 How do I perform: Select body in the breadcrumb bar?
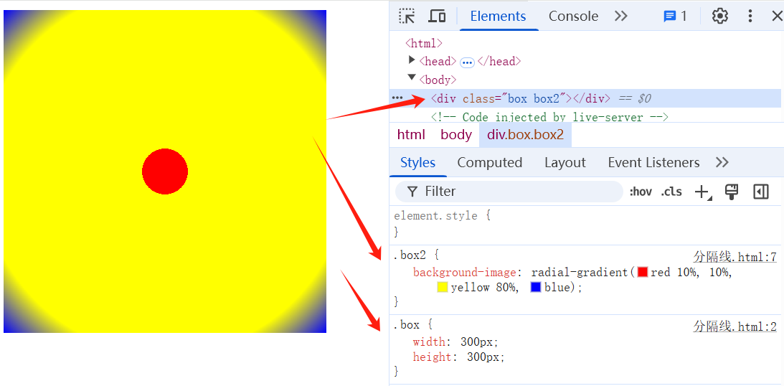point(456,134)
